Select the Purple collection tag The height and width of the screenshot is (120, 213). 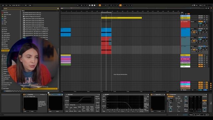pos(5,22)
